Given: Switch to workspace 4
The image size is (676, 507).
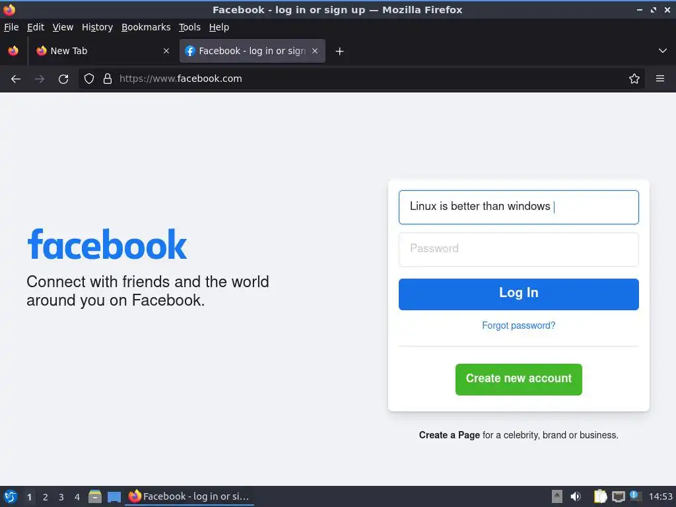Looking at the screenshot, I should [x=77, y=497].
